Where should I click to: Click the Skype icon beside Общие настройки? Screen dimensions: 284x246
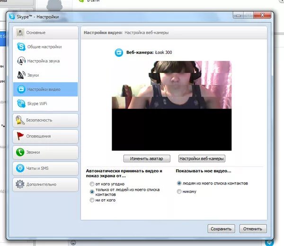(x=21, y=47)
